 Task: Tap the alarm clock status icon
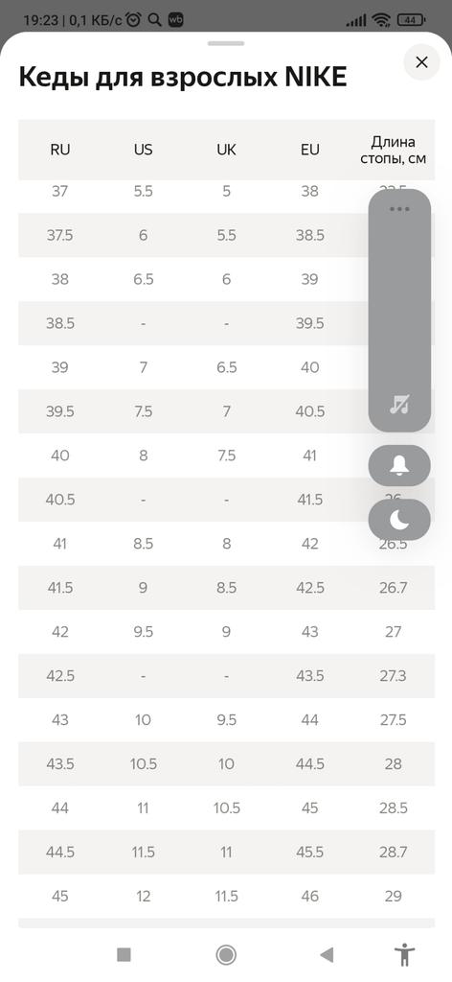tap(133, 20)
